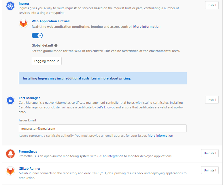The image size is (223, 185).
Task: Click the Web Application Firewall GitLab fox icon
Action: point(23,23)
